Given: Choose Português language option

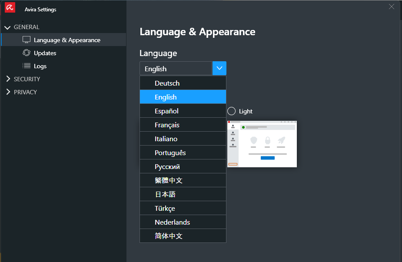Looking at the screenshot, I should [170, 153].
